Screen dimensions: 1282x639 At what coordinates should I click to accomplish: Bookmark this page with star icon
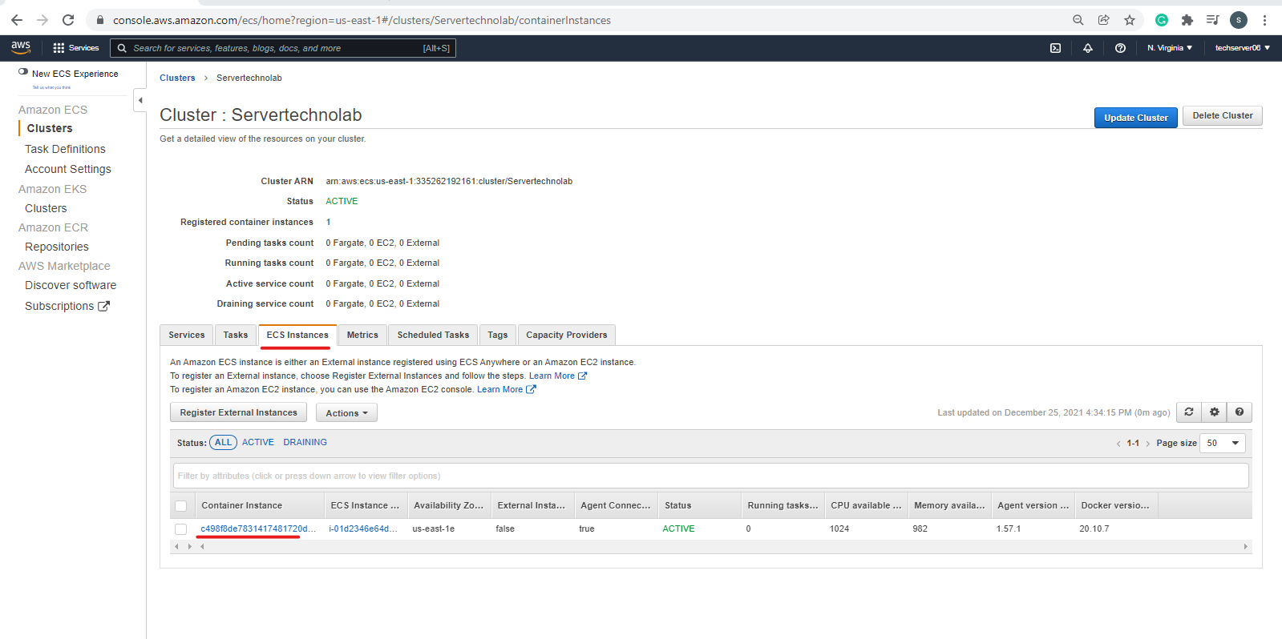[x=1130, y=20]
